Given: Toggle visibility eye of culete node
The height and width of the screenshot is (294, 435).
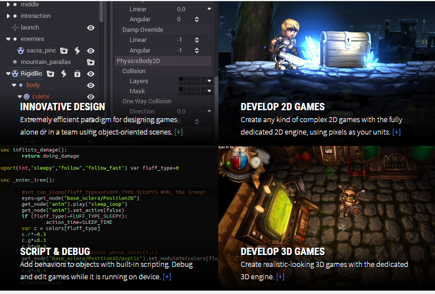Looking at the screenshot, I should [x=91, y=97].
